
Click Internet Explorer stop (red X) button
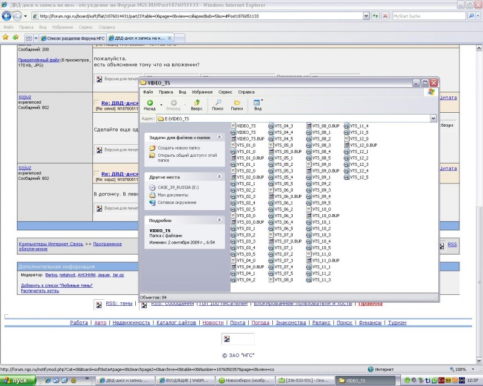(385, 16)
